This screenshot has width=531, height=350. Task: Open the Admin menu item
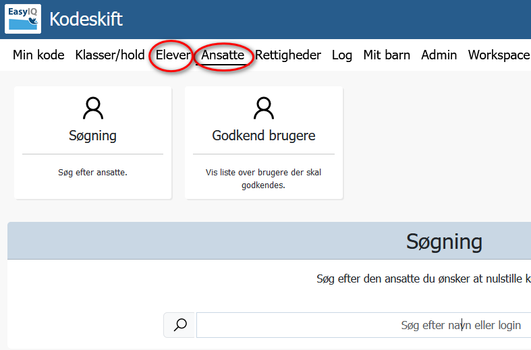pos(439,55)
